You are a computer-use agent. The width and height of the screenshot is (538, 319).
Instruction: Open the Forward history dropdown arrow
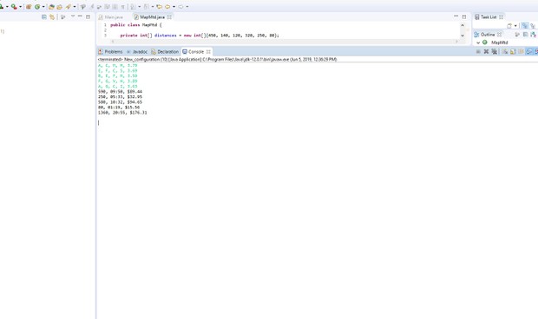[187, 7]
